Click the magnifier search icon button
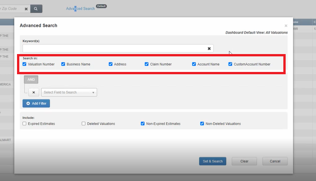316x181 pixels. (x=36, y=9)
